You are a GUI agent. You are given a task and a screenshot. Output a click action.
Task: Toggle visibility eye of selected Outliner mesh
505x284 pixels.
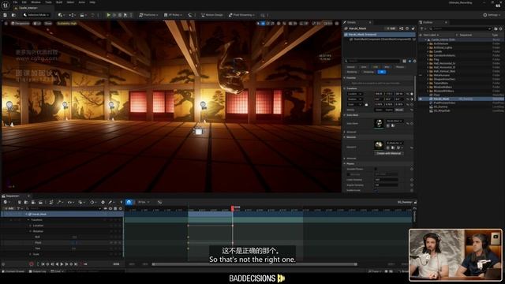pos(421,99)
